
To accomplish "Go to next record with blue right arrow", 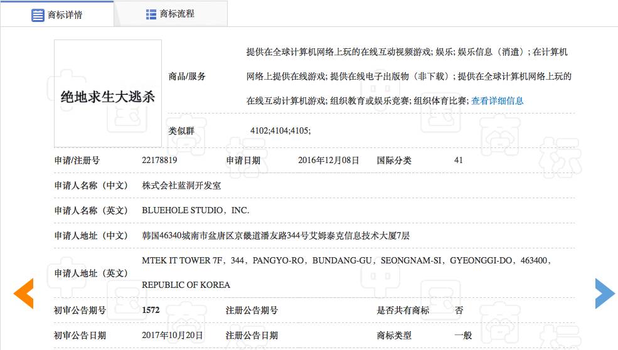I will 605,294.
